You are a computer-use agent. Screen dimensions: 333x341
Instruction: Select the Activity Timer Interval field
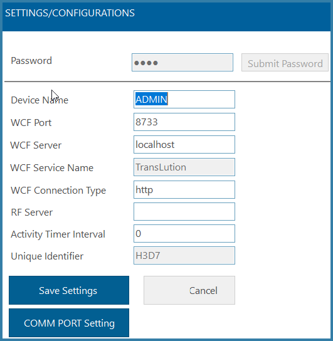pos(184,234)
